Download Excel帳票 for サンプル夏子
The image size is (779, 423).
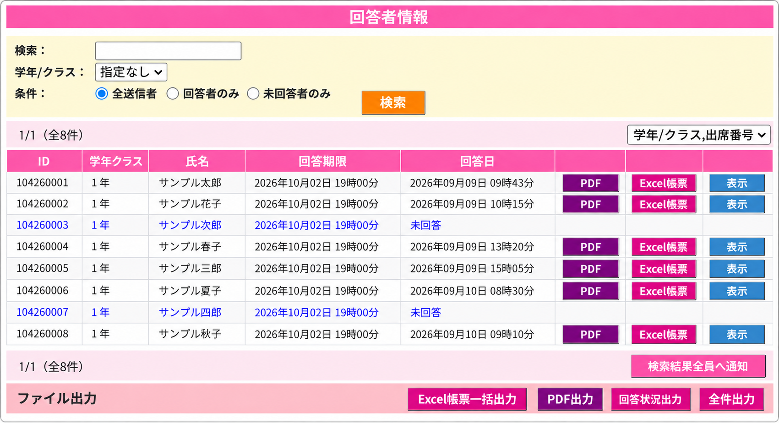tap(664, 291)
